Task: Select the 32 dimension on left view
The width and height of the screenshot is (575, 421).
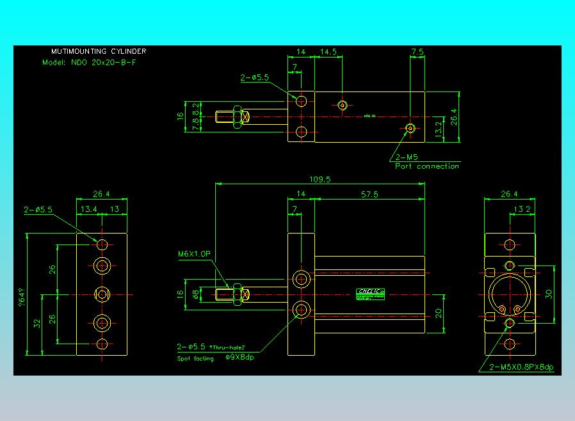Action: coord(36,324)
